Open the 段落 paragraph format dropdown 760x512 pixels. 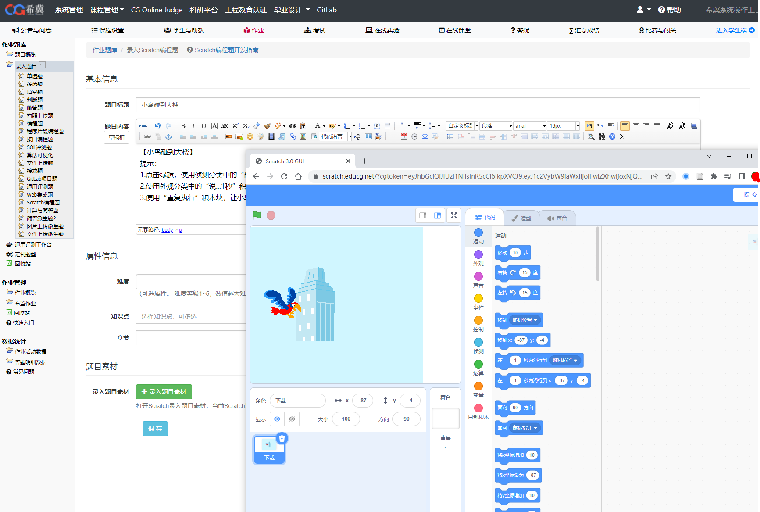click(496, 126)
